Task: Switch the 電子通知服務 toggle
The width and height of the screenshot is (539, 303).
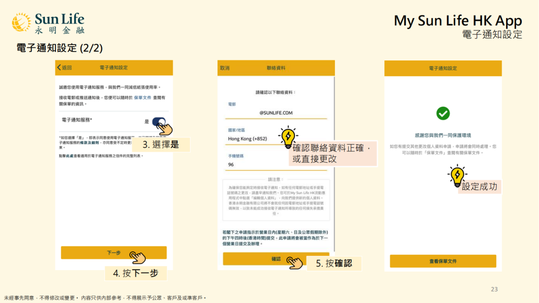Action: click(x=159, y=121)
